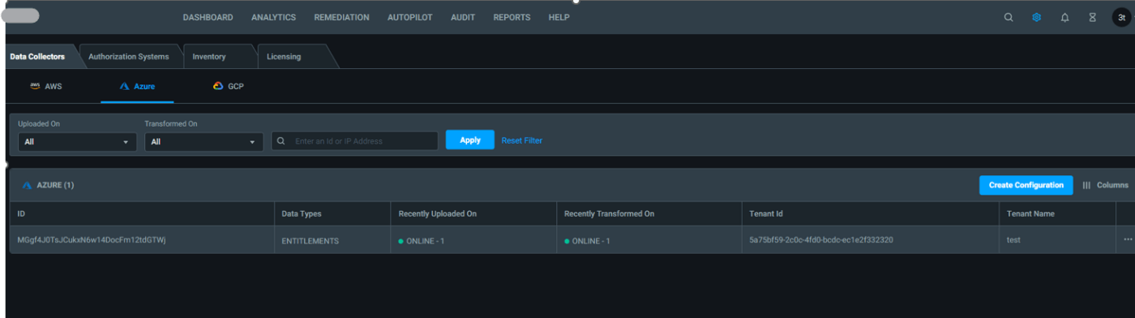Screen dimensions: 1135x318
Task: Select the Azure cloud tab
Action: [x=137, y=86]
